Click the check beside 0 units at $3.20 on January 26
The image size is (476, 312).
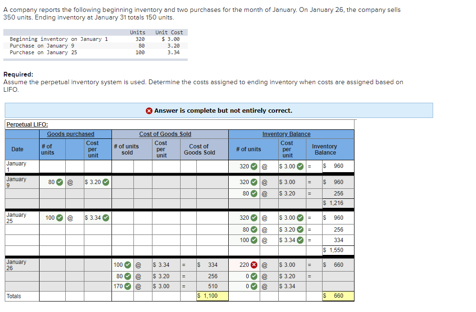[x=254, y=276]
